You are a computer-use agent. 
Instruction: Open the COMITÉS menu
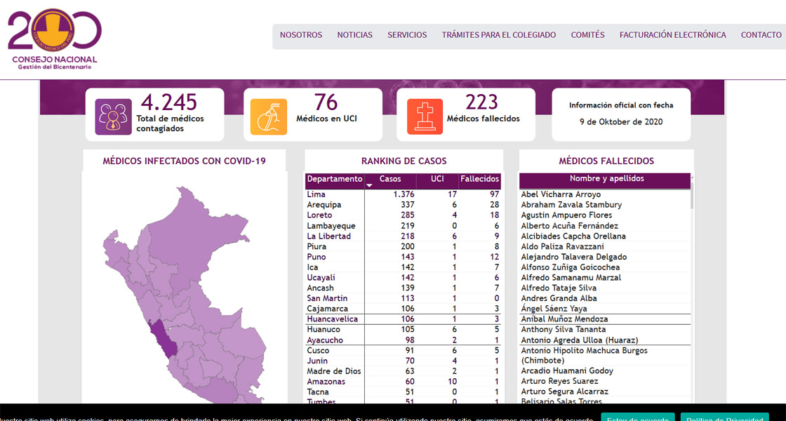[587, 35]
